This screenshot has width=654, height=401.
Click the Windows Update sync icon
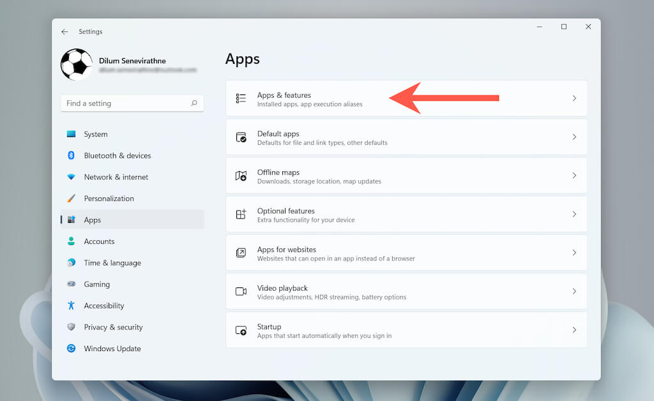72,348
